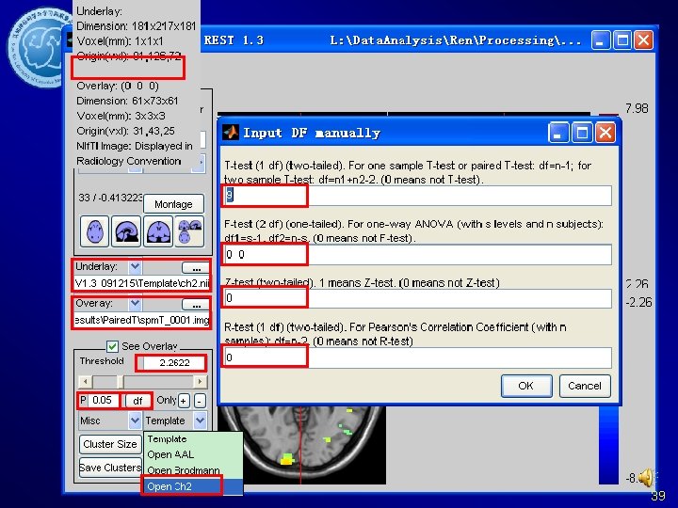This screenshot has width=678, height=508.
Task: Maximize the Input DF manually dialog
Action: point(582,133)
